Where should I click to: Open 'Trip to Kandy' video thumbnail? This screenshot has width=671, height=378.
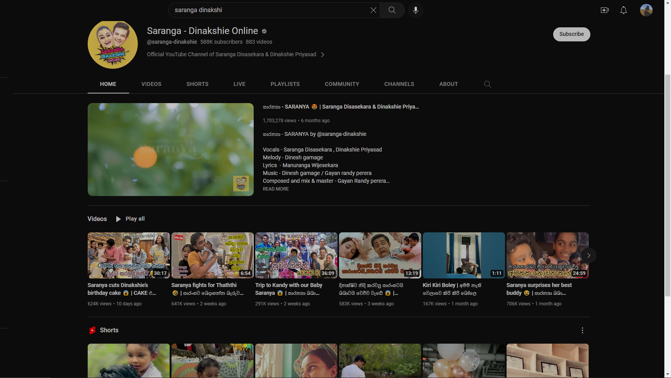296,255
